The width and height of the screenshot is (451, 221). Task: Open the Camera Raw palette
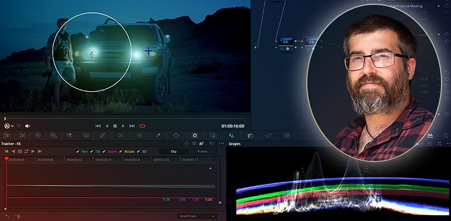[6, 135]
